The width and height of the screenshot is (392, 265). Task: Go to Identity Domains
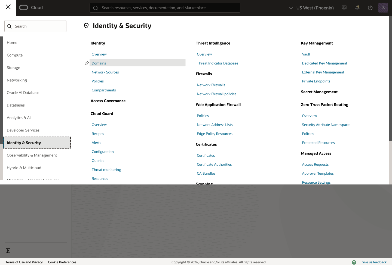99,63
